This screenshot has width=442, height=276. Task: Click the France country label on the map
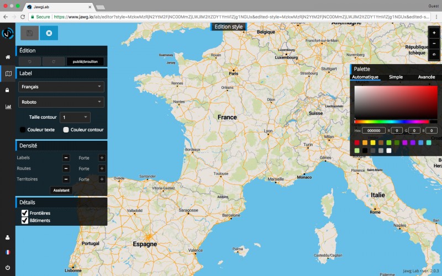coord(227,117)
